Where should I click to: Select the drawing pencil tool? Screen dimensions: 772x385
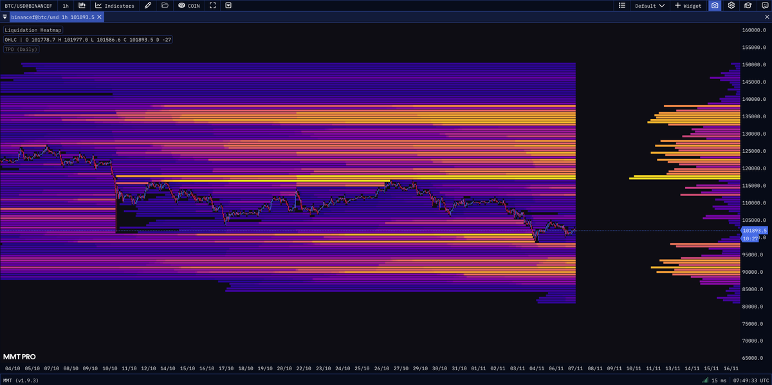(147, 5)
